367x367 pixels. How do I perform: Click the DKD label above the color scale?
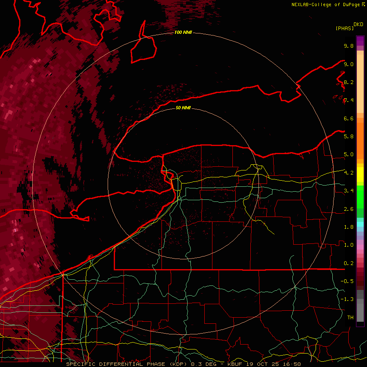click(358, 24)
